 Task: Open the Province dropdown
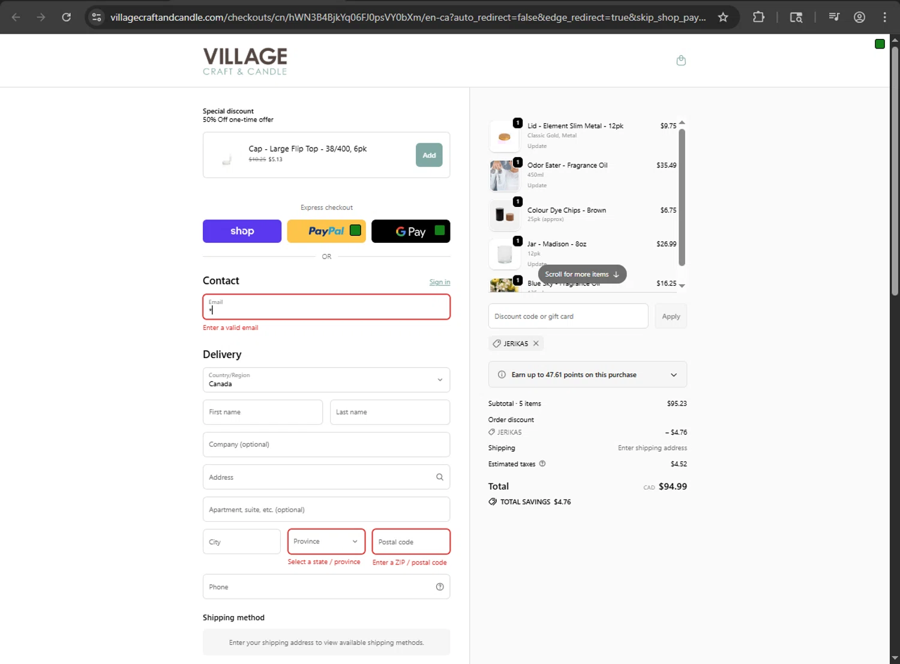(326, 541)
